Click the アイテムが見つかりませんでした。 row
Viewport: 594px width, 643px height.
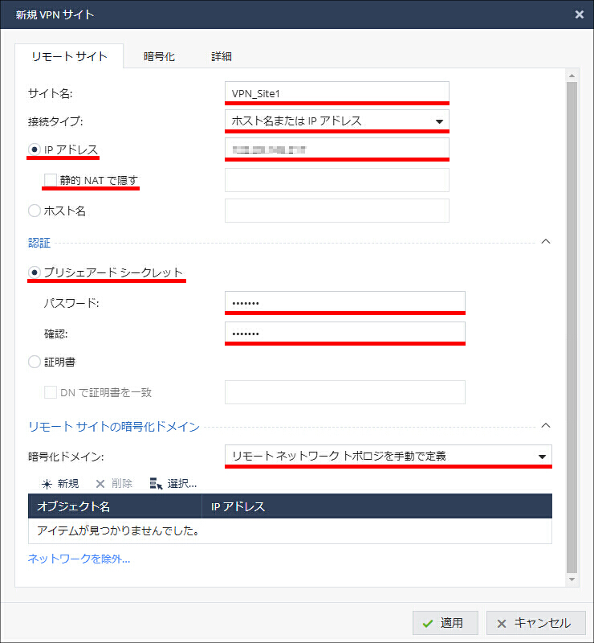click(290, 531)
